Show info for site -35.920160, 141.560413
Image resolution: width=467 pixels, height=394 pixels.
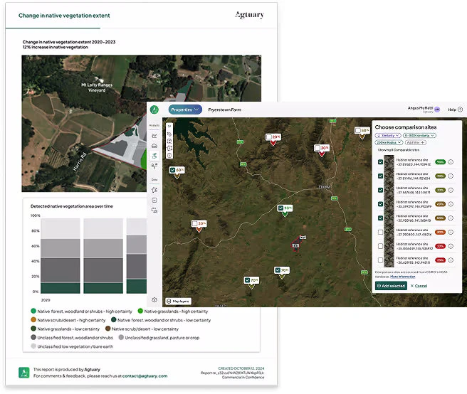[x=451, y=218]
